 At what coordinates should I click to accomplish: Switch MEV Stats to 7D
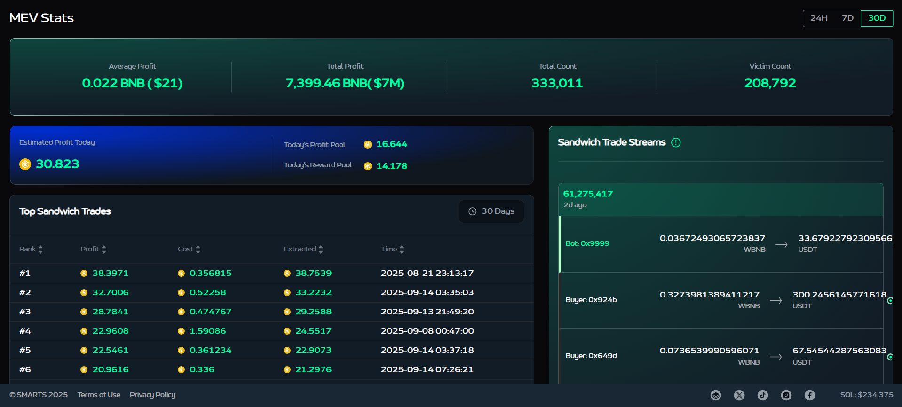tap(847, 18)
